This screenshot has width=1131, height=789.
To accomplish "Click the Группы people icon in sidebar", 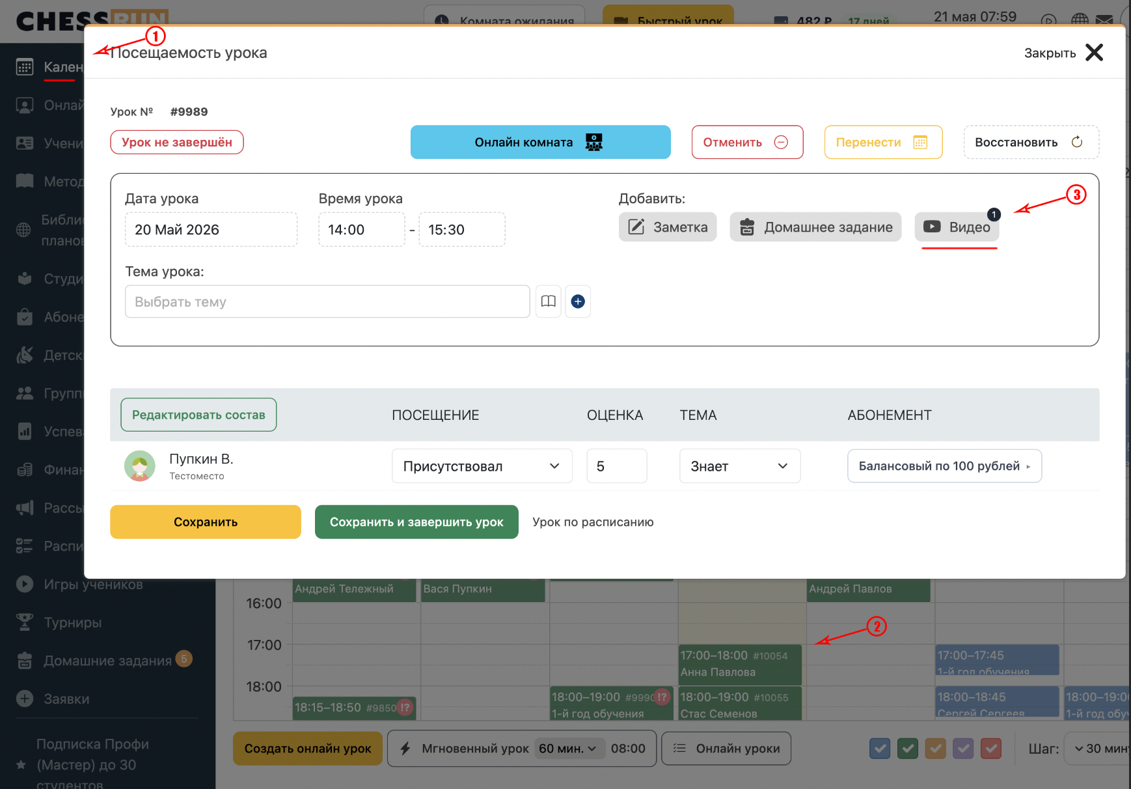I will (25, 393).
